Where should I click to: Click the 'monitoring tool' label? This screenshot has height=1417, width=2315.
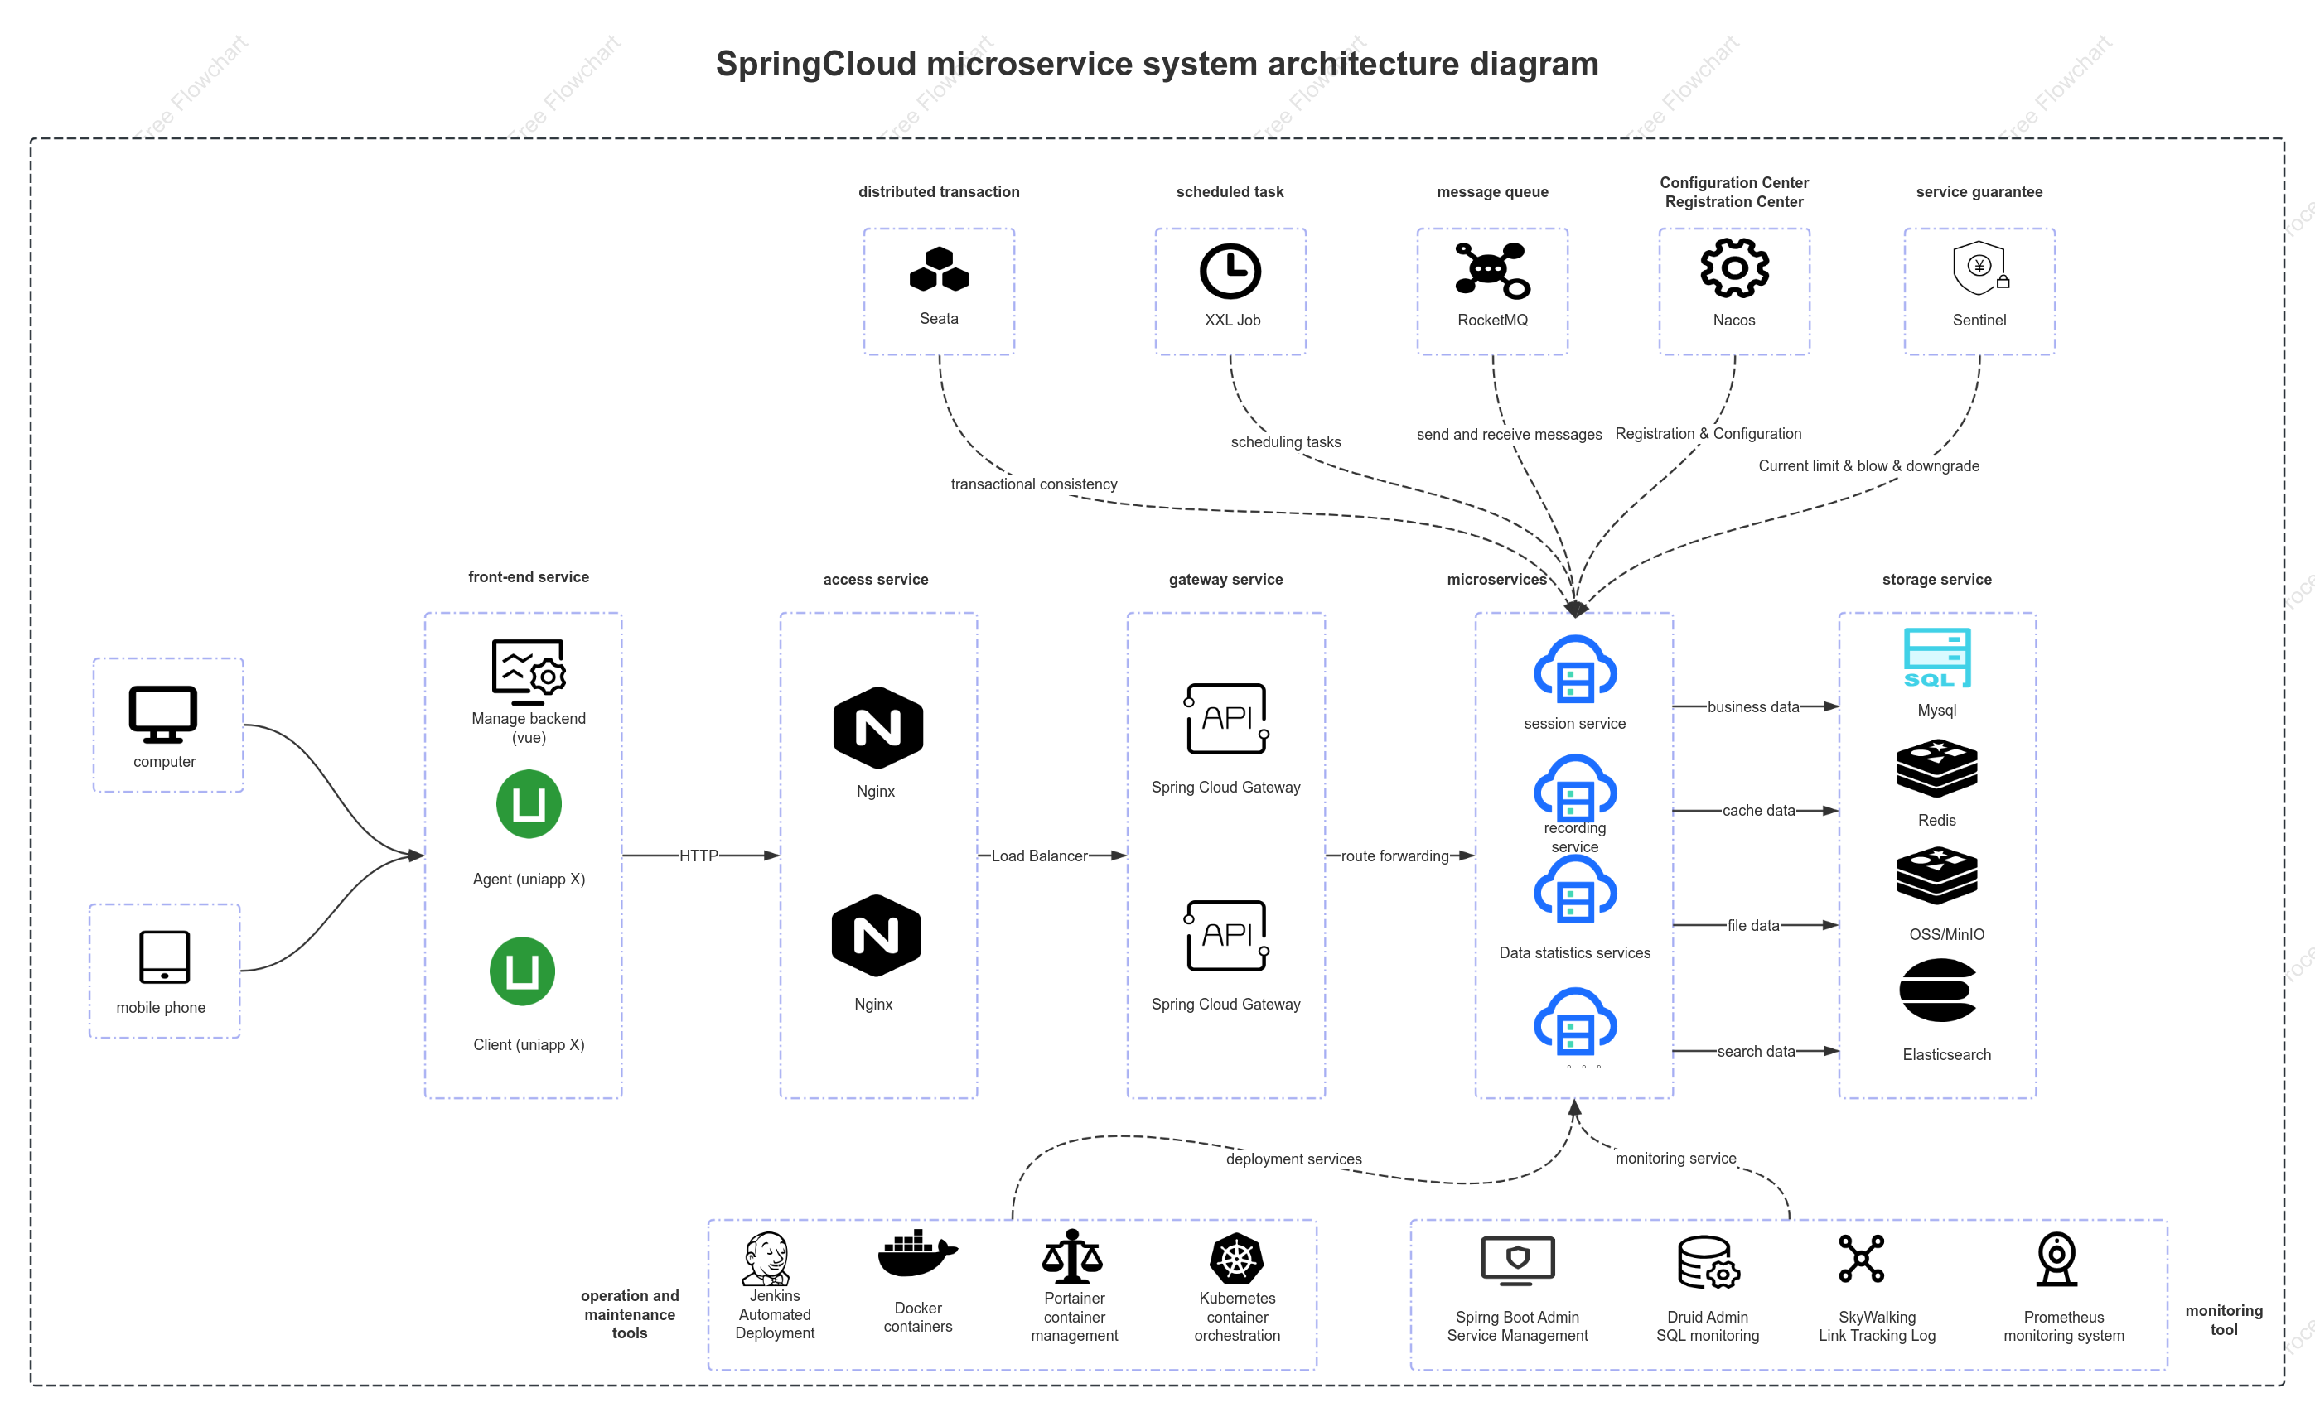[x=2224, y=1319]
